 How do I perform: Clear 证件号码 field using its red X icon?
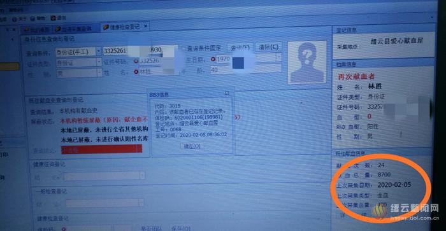click(x=136, y=61)
